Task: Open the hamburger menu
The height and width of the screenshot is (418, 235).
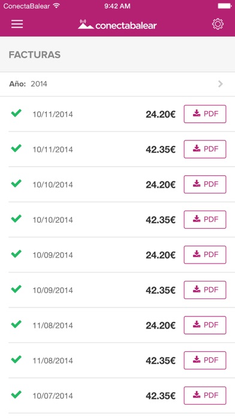Action: point(17,24)
